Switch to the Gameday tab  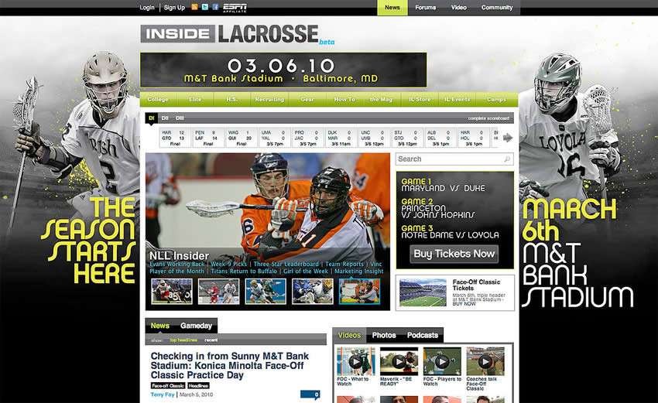pyautogui.click(x=196, y=326)
